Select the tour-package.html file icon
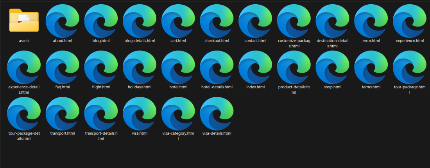430x168 pixels. [410, 68]
